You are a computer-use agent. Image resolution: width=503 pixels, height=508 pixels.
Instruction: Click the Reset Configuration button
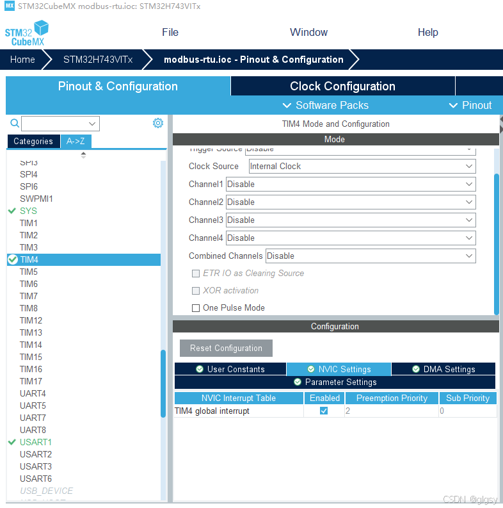click(226, 348)
